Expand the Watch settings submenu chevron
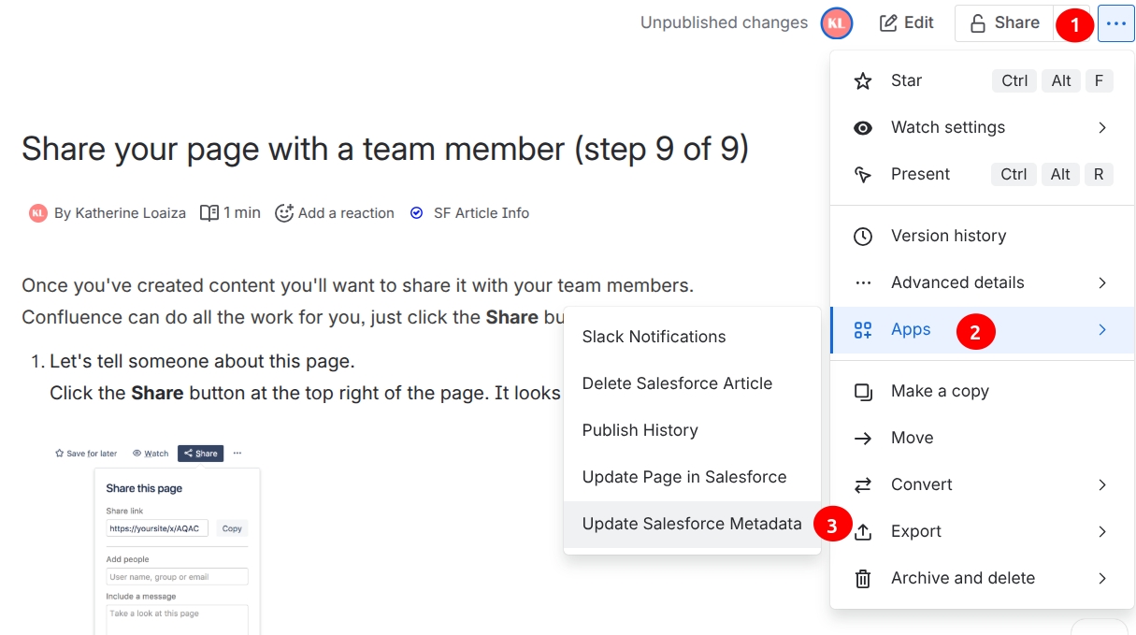The image size is (1136, 635). 1102,127
